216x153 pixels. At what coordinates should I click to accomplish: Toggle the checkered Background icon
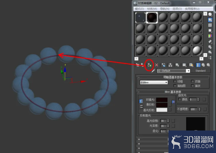(210, 25)
